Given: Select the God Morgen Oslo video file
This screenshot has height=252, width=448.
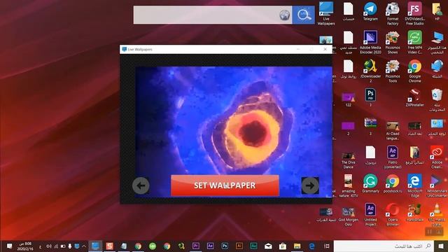Looking at the screenshot, I should pos(348,216).
